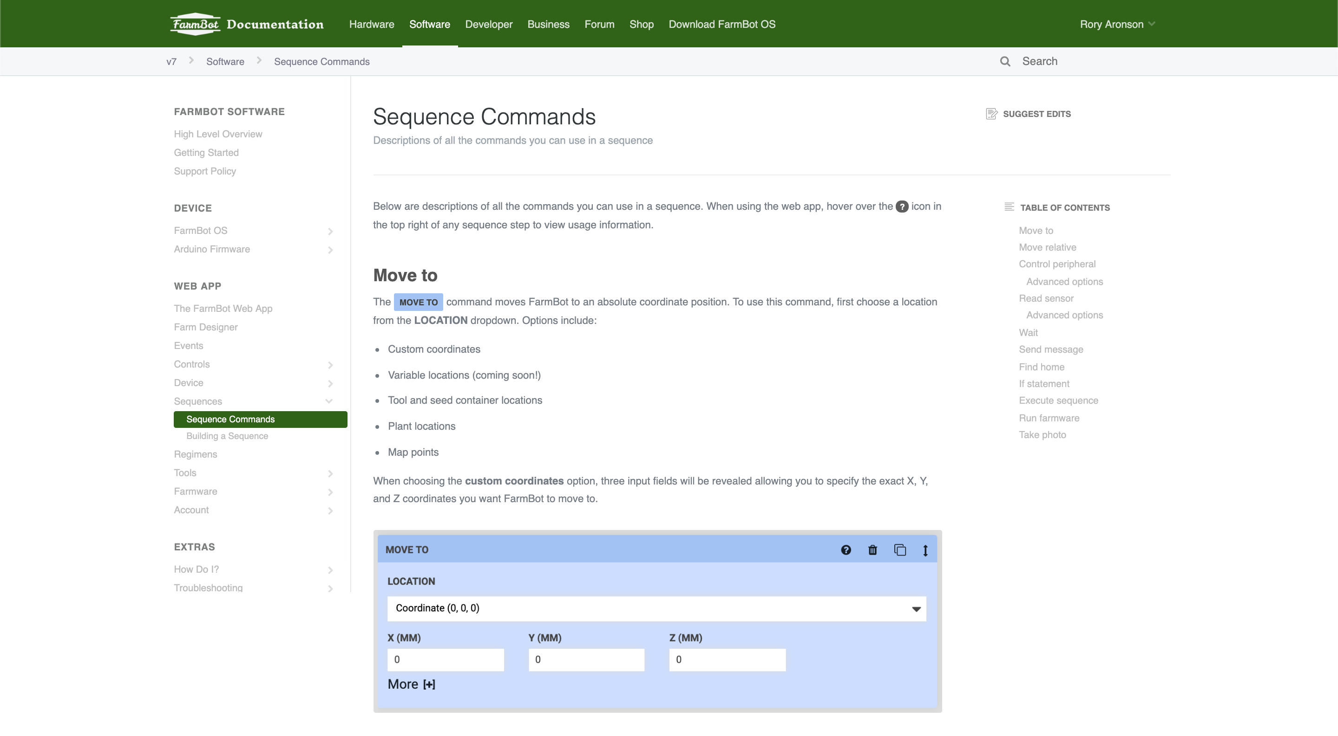
Task: Collapse the Sequences sidebar section
Action: point(329,401)
